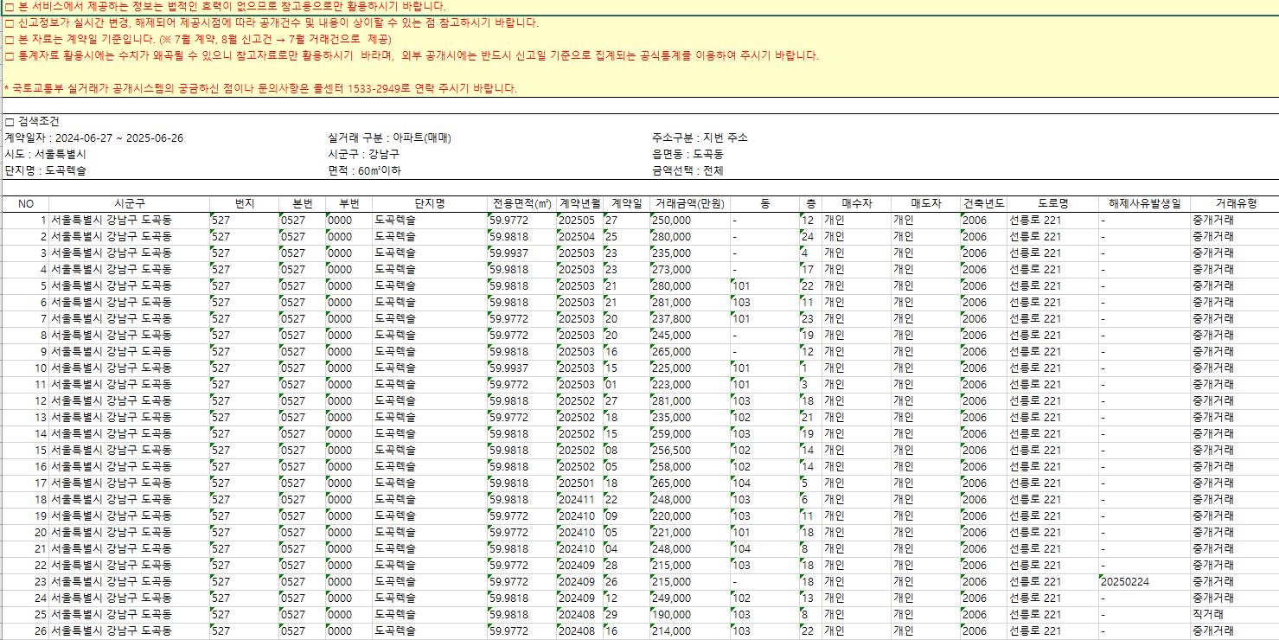1279x640 pixels.
Task: Click the notice line starting '□ 통계자료 활용시에는'
Action: click(x=411, y=56)
